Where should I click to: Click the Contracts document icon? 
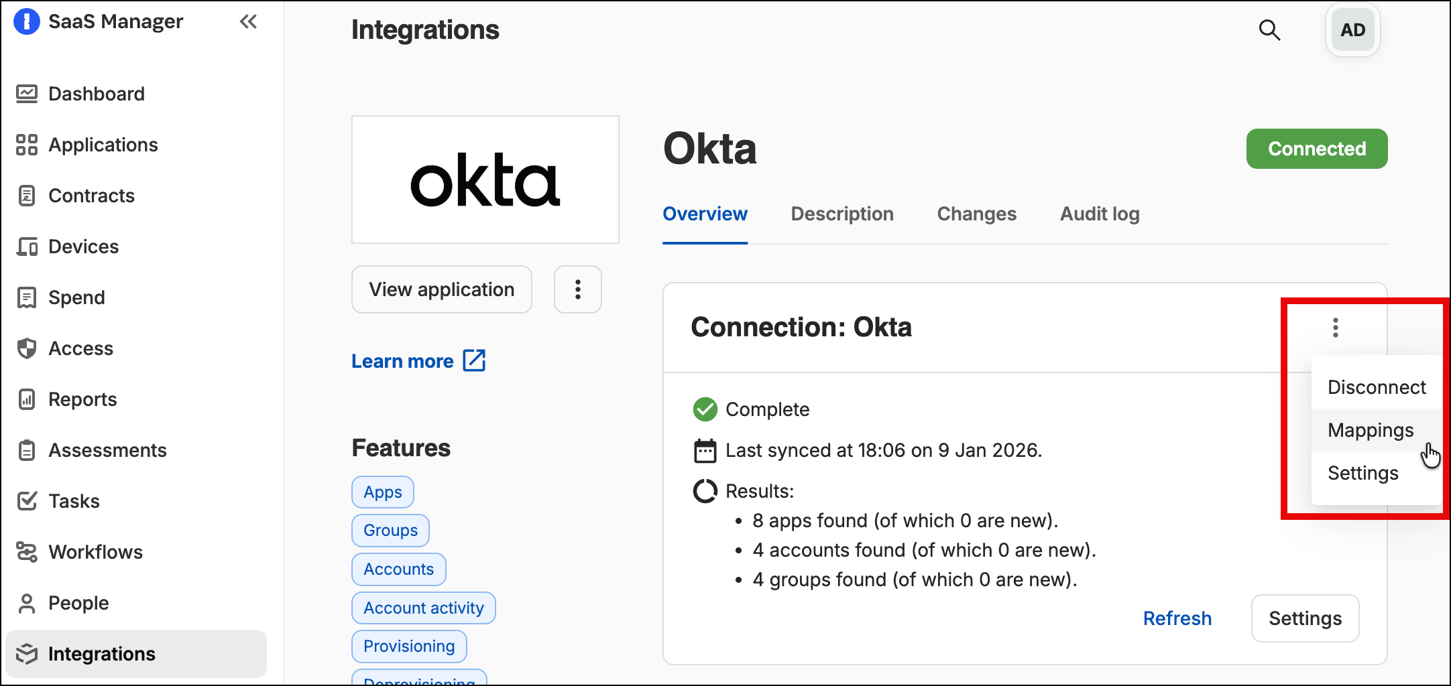tap(27, 196)
